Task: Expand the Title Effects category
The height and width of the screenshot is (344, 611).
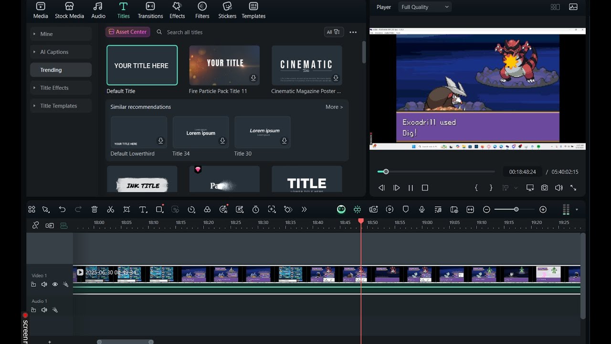Action: click(x=61, y=88)
